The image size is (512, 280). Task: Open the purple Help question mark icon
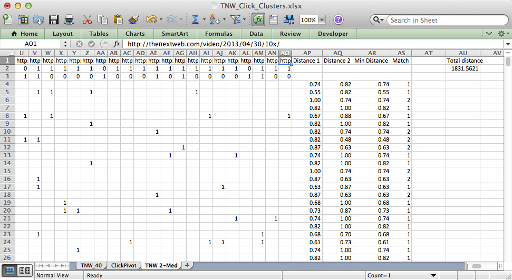pos(339,20)
